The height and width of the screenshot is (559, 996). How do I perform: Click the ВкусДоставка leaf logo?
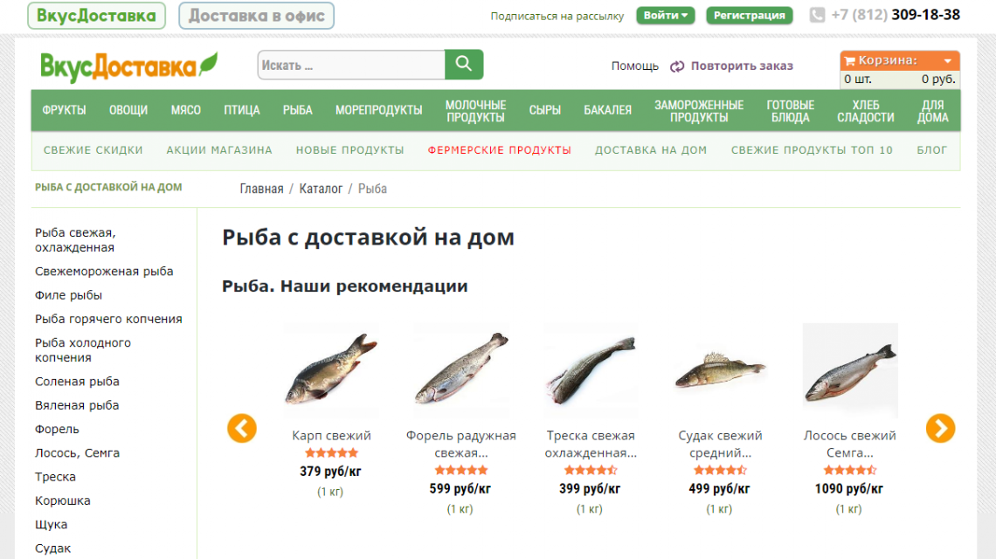point(129,66)
